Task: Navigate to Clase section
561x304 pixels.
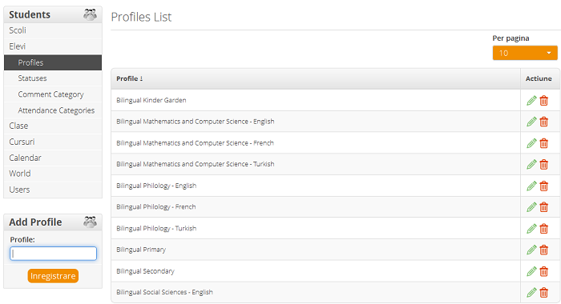Action: point(53,126)
